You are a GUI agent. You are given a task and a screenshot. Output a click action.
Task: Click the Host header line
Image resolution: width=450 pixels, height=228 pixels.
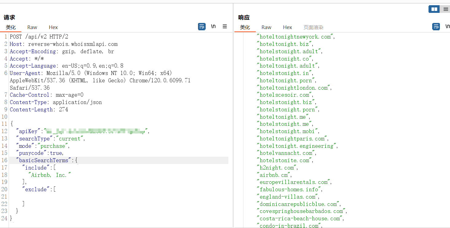[x=64, y=44]
